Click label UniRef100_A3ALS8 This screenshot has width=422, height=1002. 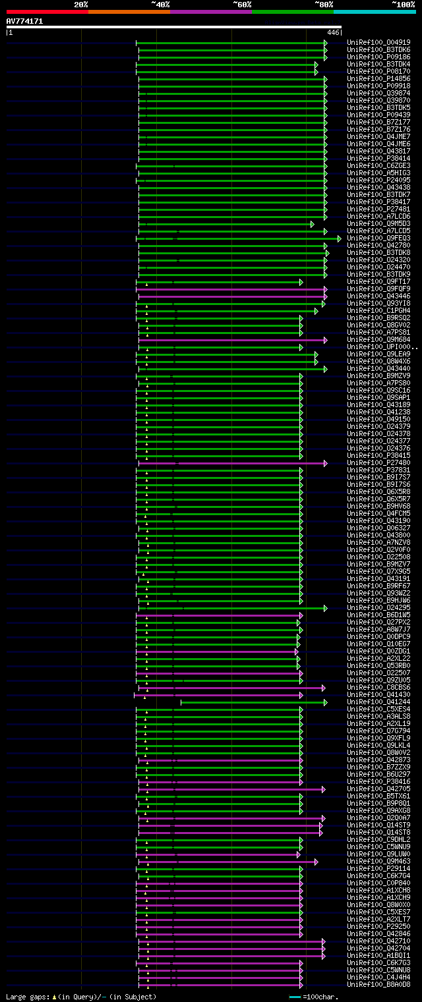tap(379, 717)
